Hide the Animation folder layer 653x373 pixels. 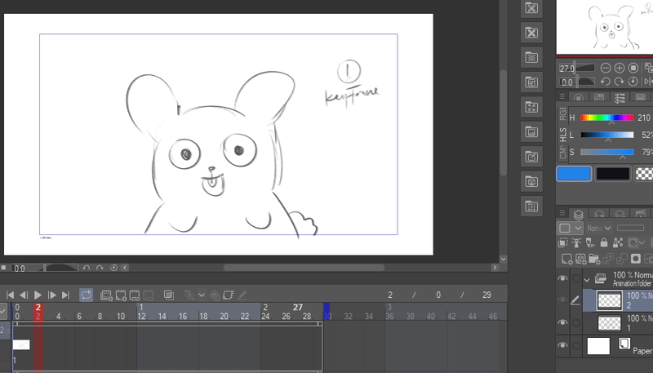click(562, 279)
